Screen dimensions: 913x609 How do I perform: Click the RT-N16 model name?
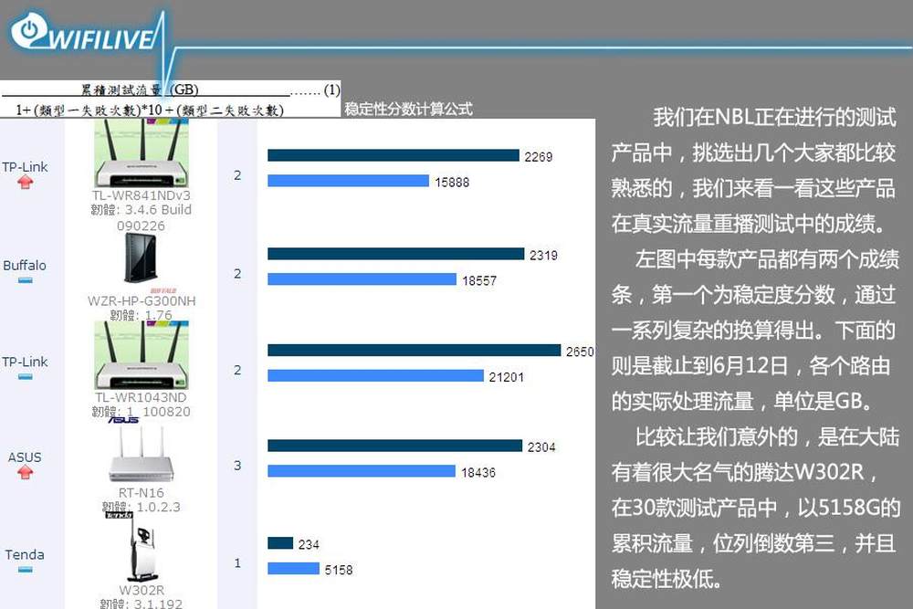141,493
